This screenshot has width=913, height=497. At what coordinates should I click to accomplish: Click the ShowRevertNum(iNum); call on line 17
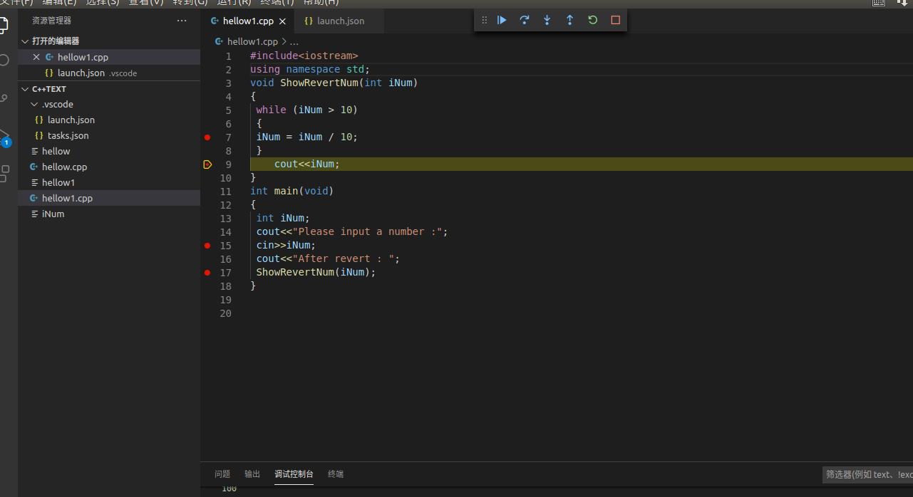[316, 272]
